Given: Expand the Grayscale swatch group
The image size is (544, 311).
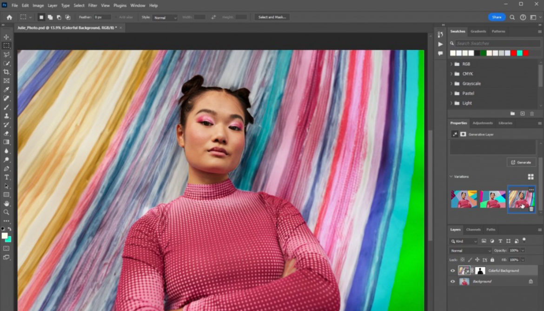Looking at the screenshot, I should (451, 84).
